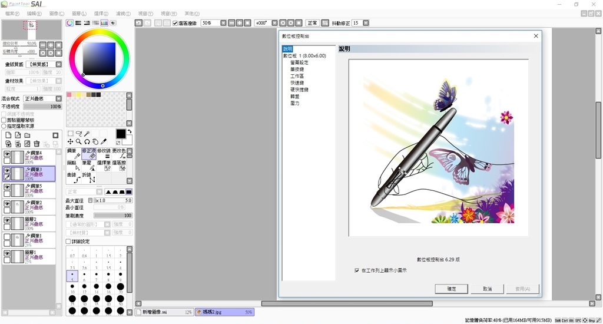Viewport: 603px width, 324px height.
Task: Select the rectangular selection tool
Action: coord(70,134)
